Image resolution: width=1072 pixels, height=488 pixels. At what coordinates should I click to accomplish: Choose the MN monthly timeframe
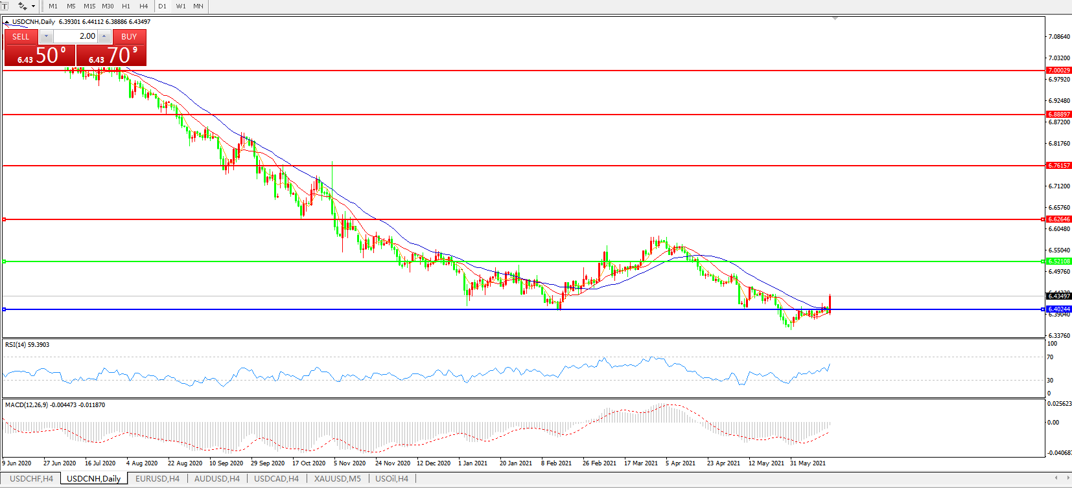click(198, 6)
